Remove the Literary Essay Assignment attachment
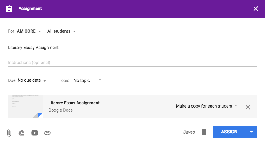 pyautogui.click(x=248, y=107)
